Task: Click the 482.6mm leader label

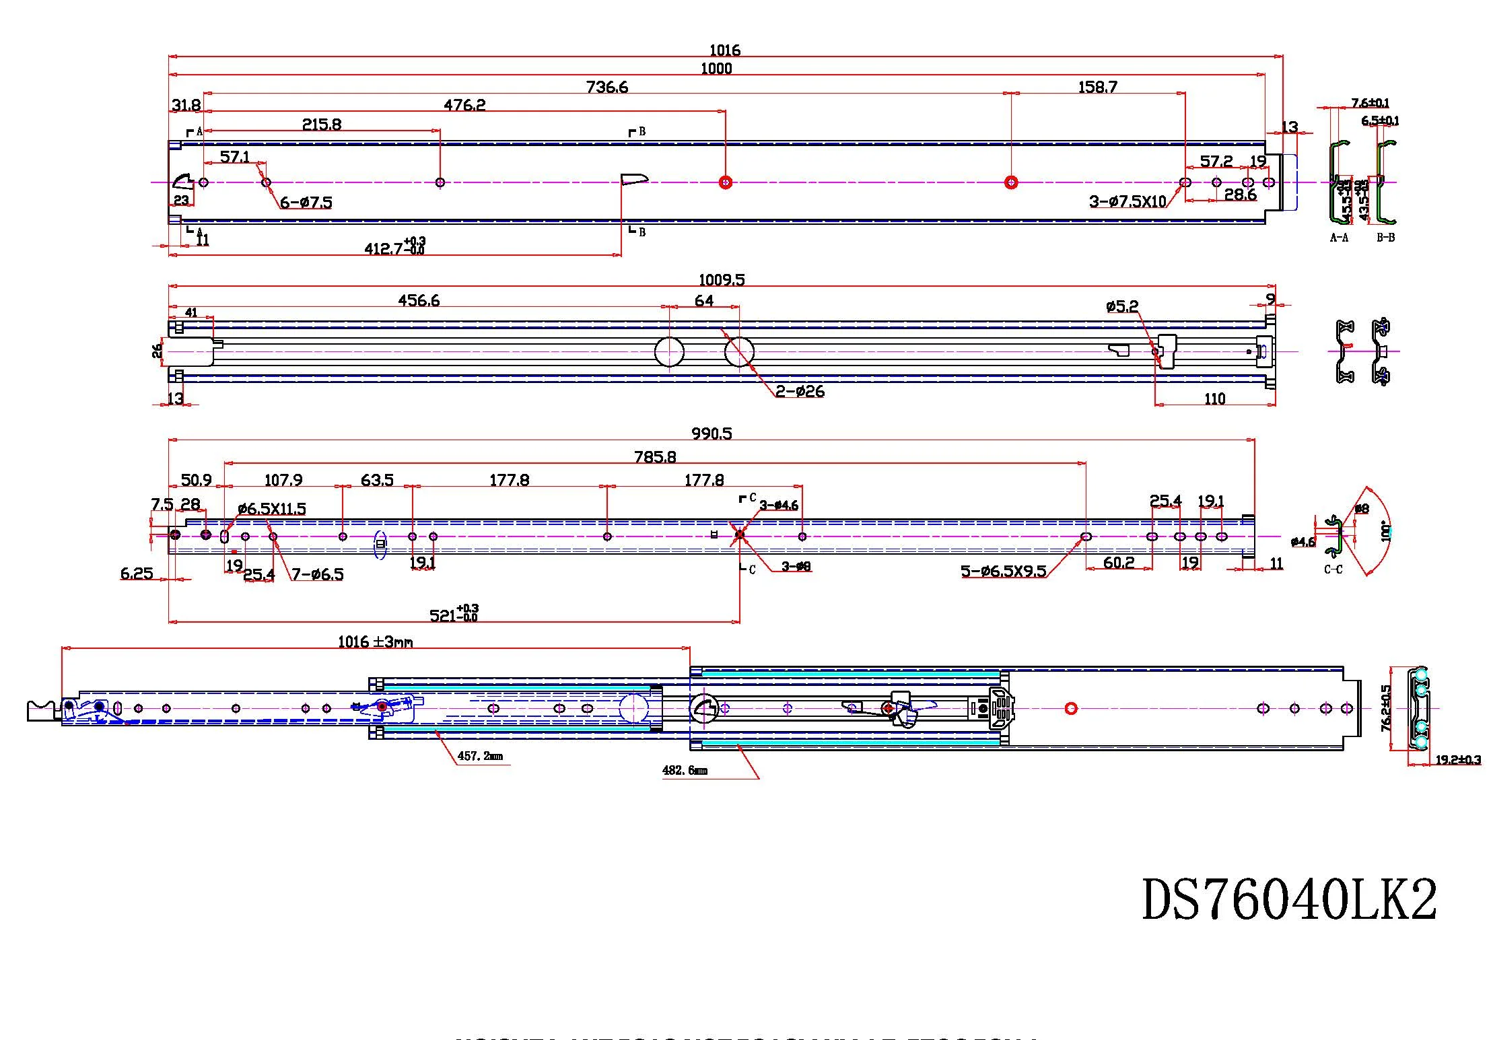Action: point(685,770)
